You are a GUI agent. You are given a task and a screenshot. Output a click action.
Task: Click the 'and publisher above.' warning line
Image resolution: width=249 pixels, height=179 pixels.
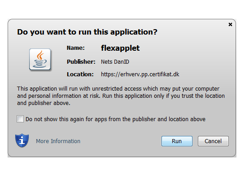tap(44, 103)
